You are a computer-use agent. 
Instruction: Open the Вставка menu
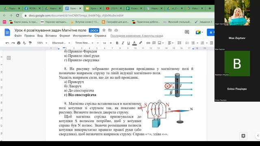tap(51, 36)
